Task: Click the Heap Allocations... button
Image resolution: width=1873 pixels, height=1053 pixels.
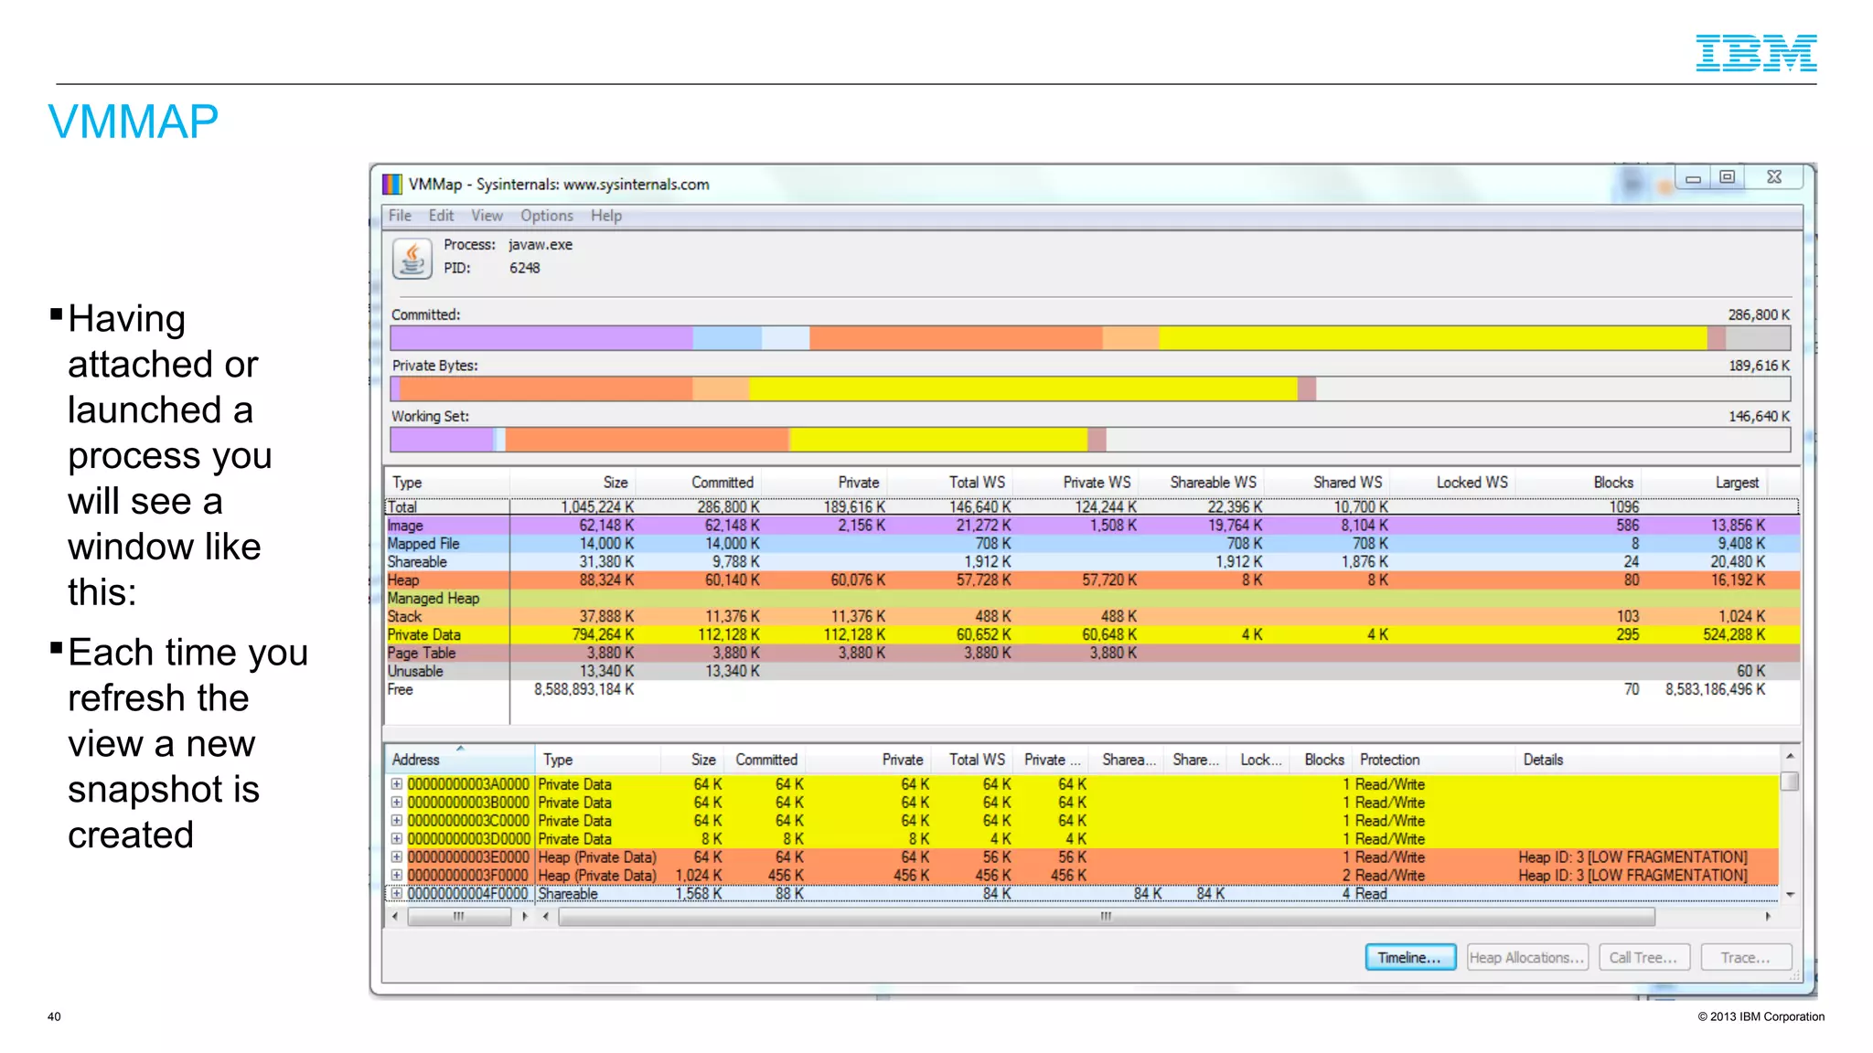Action: click(x=1526, y=957)
